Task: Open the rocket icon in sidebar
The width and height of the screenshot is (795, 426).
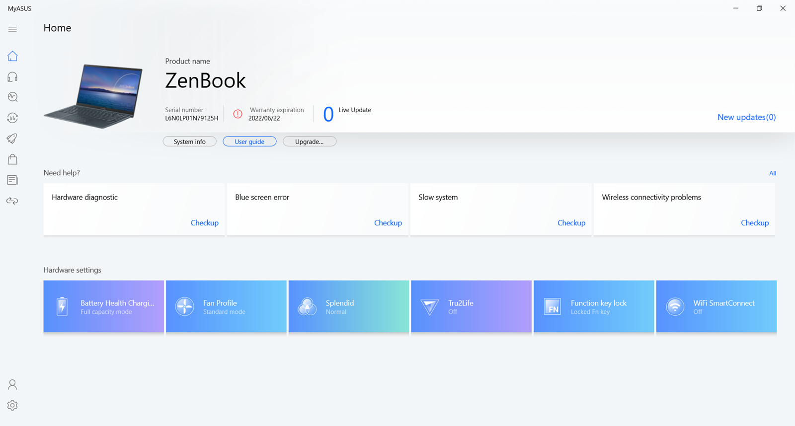Action: click(12, 139)
